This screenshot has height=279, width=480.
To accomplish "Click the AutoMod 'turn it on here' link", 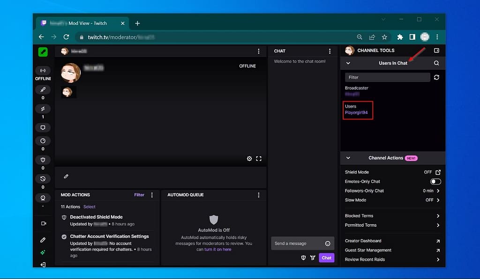I will tap(217, 250).
